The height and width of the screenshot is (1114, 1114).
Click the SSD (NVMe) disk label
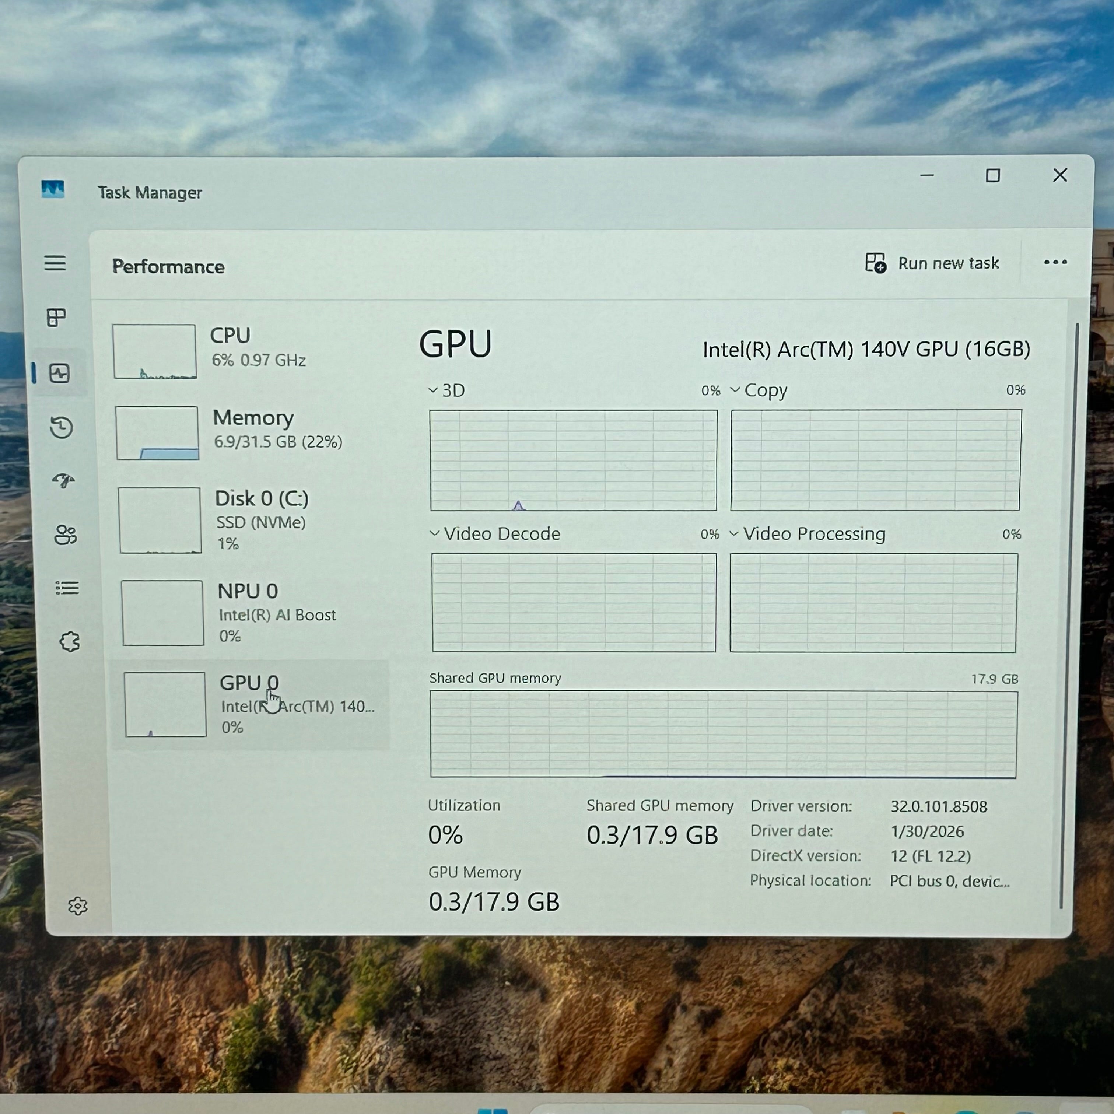point(260,522)
